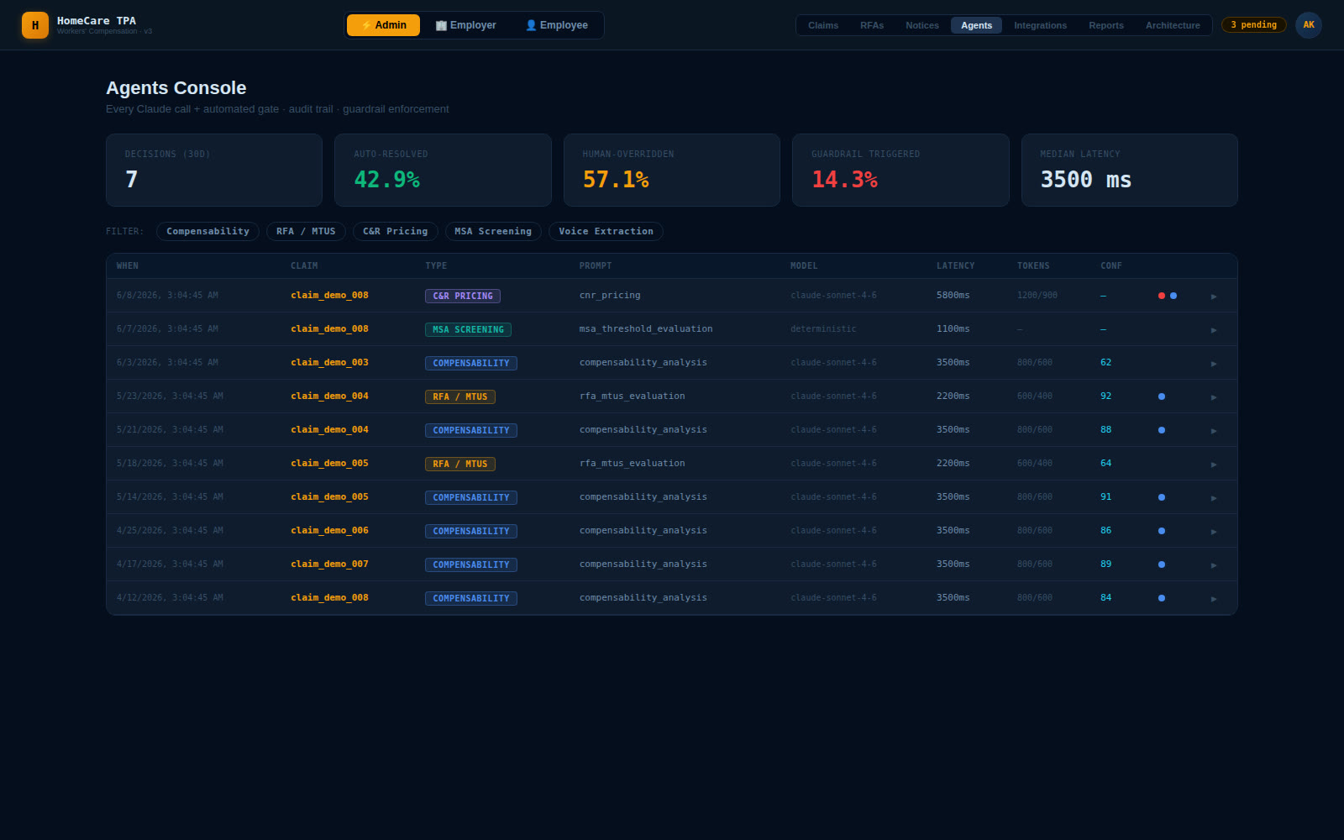The width and height of the screenshot is (1344, 840).
Task: Open the Reports tab
Action: tap(1106, 25)
